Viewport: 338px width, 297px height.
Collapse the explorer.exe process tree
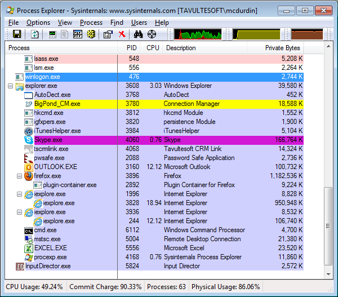10,86
